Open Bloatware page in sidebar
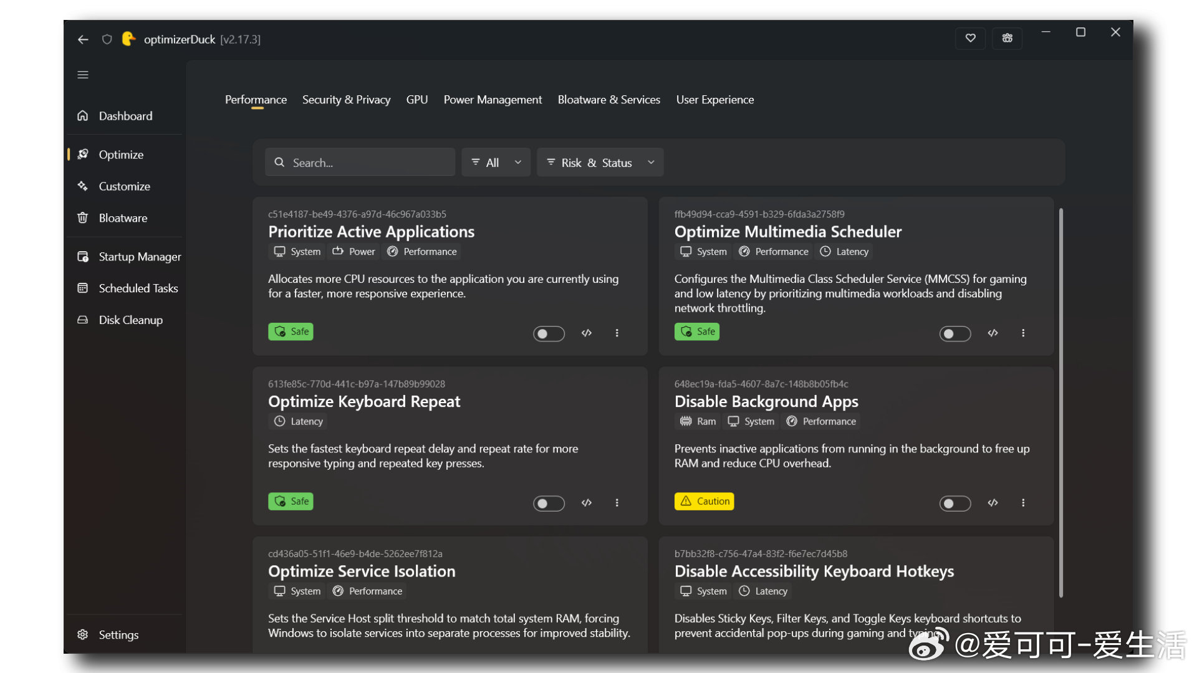The width and height of the screenshot is (1197, 673). (x=125, y=218)
